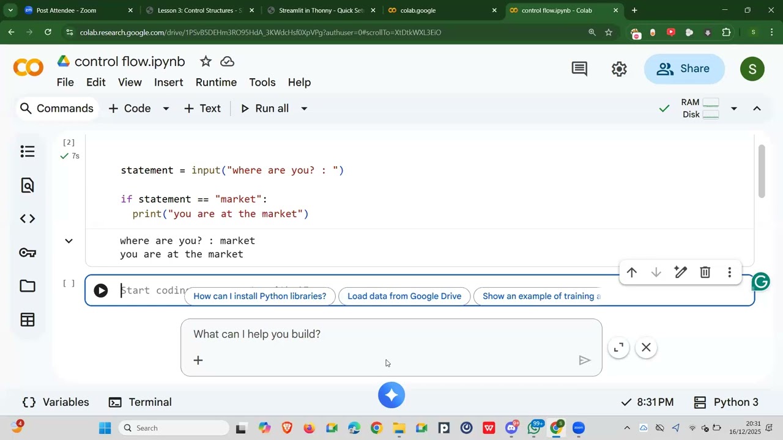Screen dimensions: 783x440
Task: Open the Data table sidebar icon
Action: point(28,320)
